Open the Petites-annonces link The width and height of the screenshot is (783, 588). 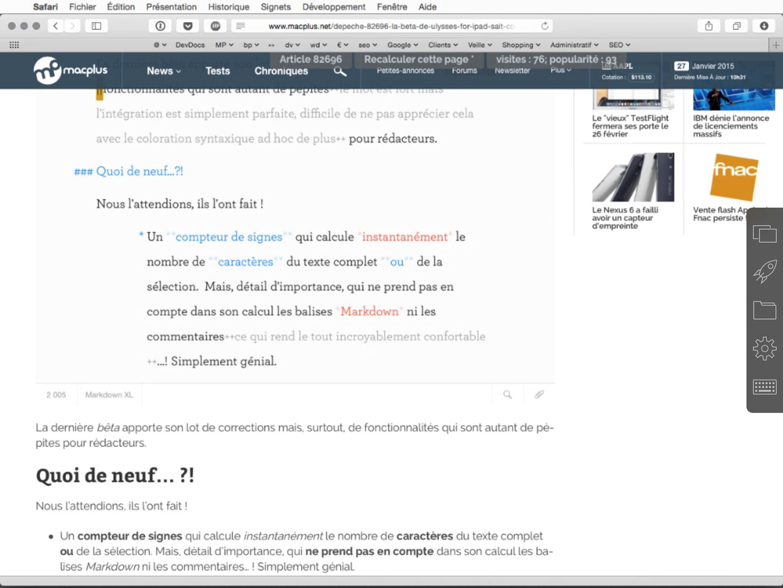405,70
